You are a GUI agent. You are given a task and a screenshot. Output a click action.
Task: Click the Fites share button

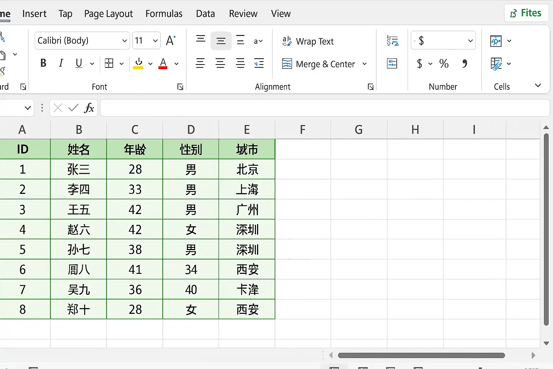(526, 13)
